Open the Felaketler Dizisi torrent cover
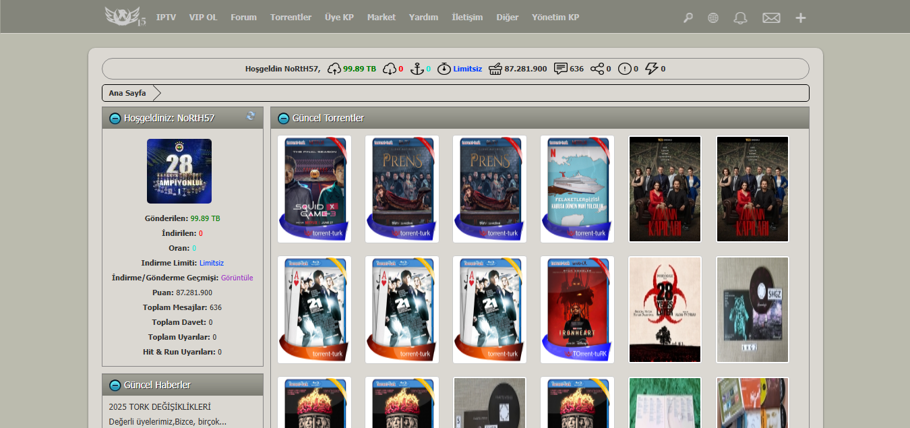Screen dimensions: 910x428 click(578, 189)
